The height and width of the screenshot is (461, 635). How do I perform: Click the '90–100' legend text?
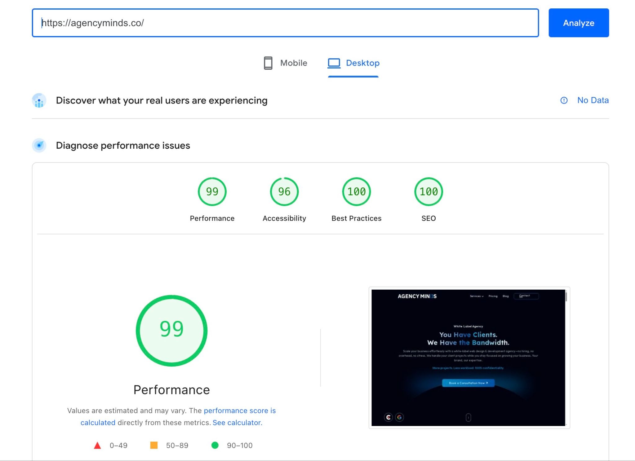[240, 446]
